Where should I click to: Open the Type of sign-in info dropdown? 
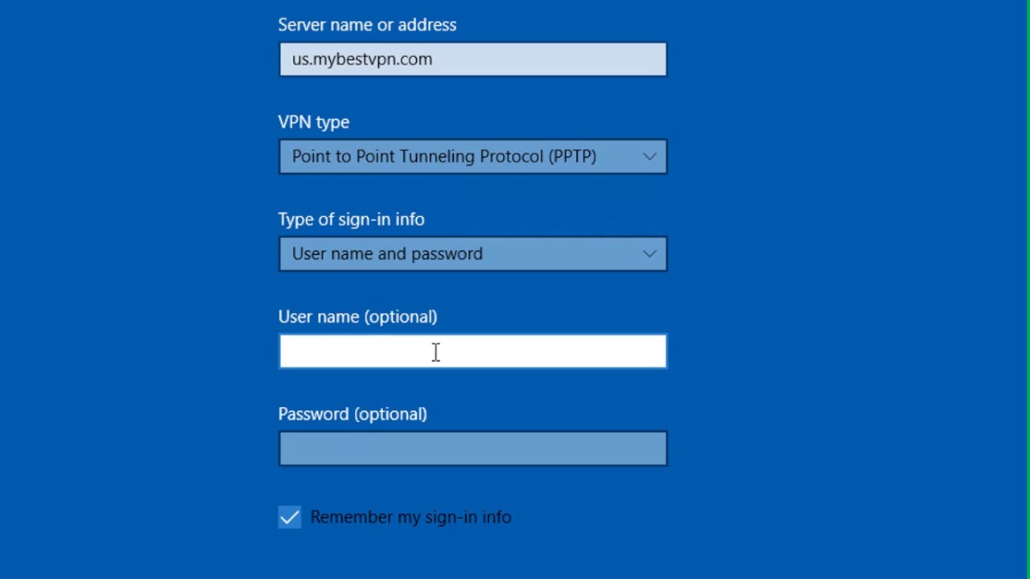(472, 254)
